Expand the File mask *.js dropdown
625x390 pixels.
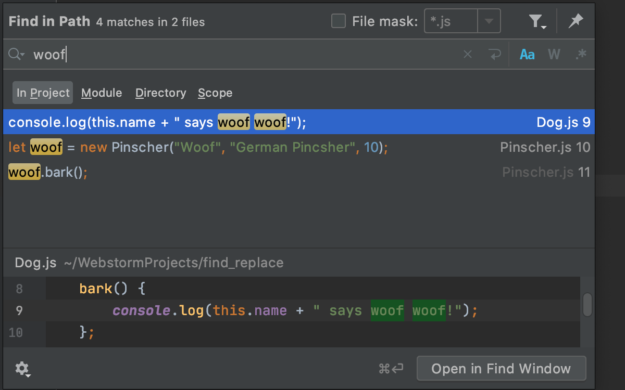(x=489, y=21)
